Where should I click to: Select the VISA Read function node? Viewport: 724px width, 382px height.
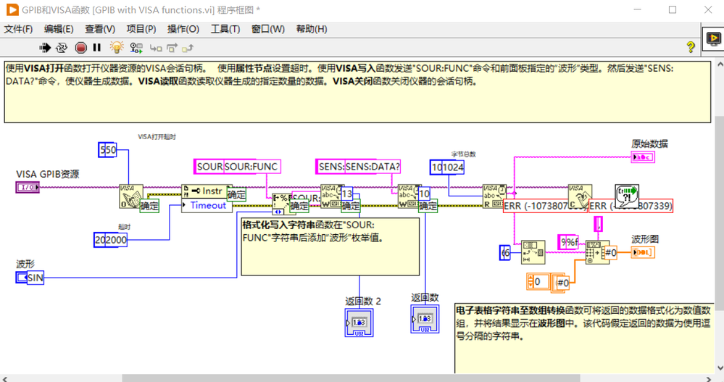[494, 196]
